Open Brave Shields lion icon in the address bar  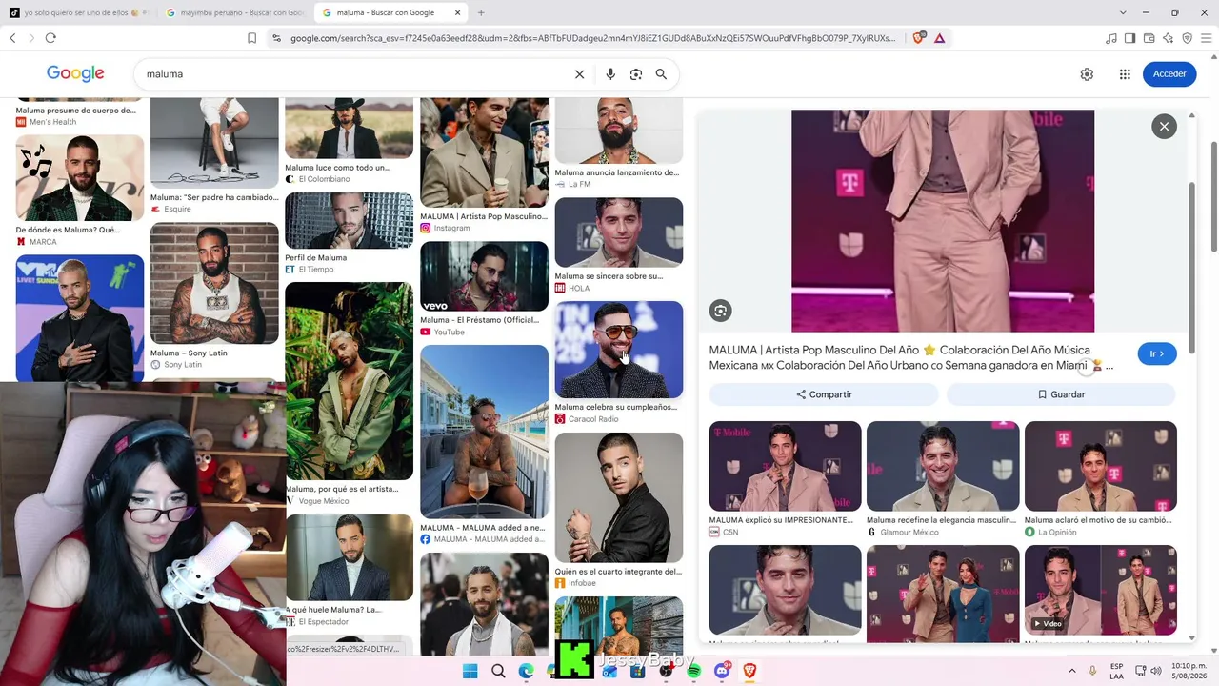(x=919, y=38)
